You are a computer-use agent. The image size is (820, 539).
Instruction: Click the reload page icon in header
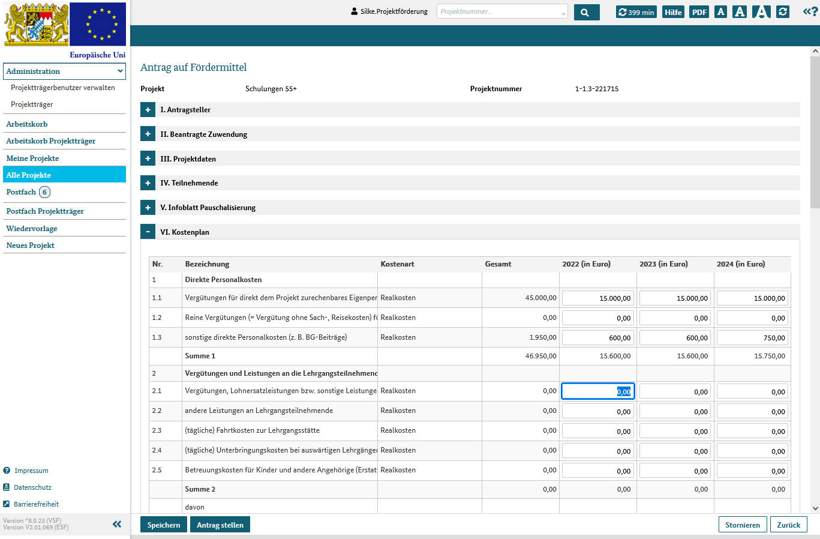pyautogui.click(x=782, y=11)
